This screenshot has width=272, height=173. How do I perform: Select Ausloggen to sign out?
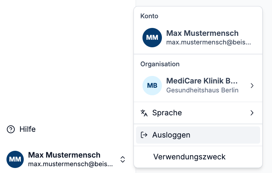(x=171, y=135)
